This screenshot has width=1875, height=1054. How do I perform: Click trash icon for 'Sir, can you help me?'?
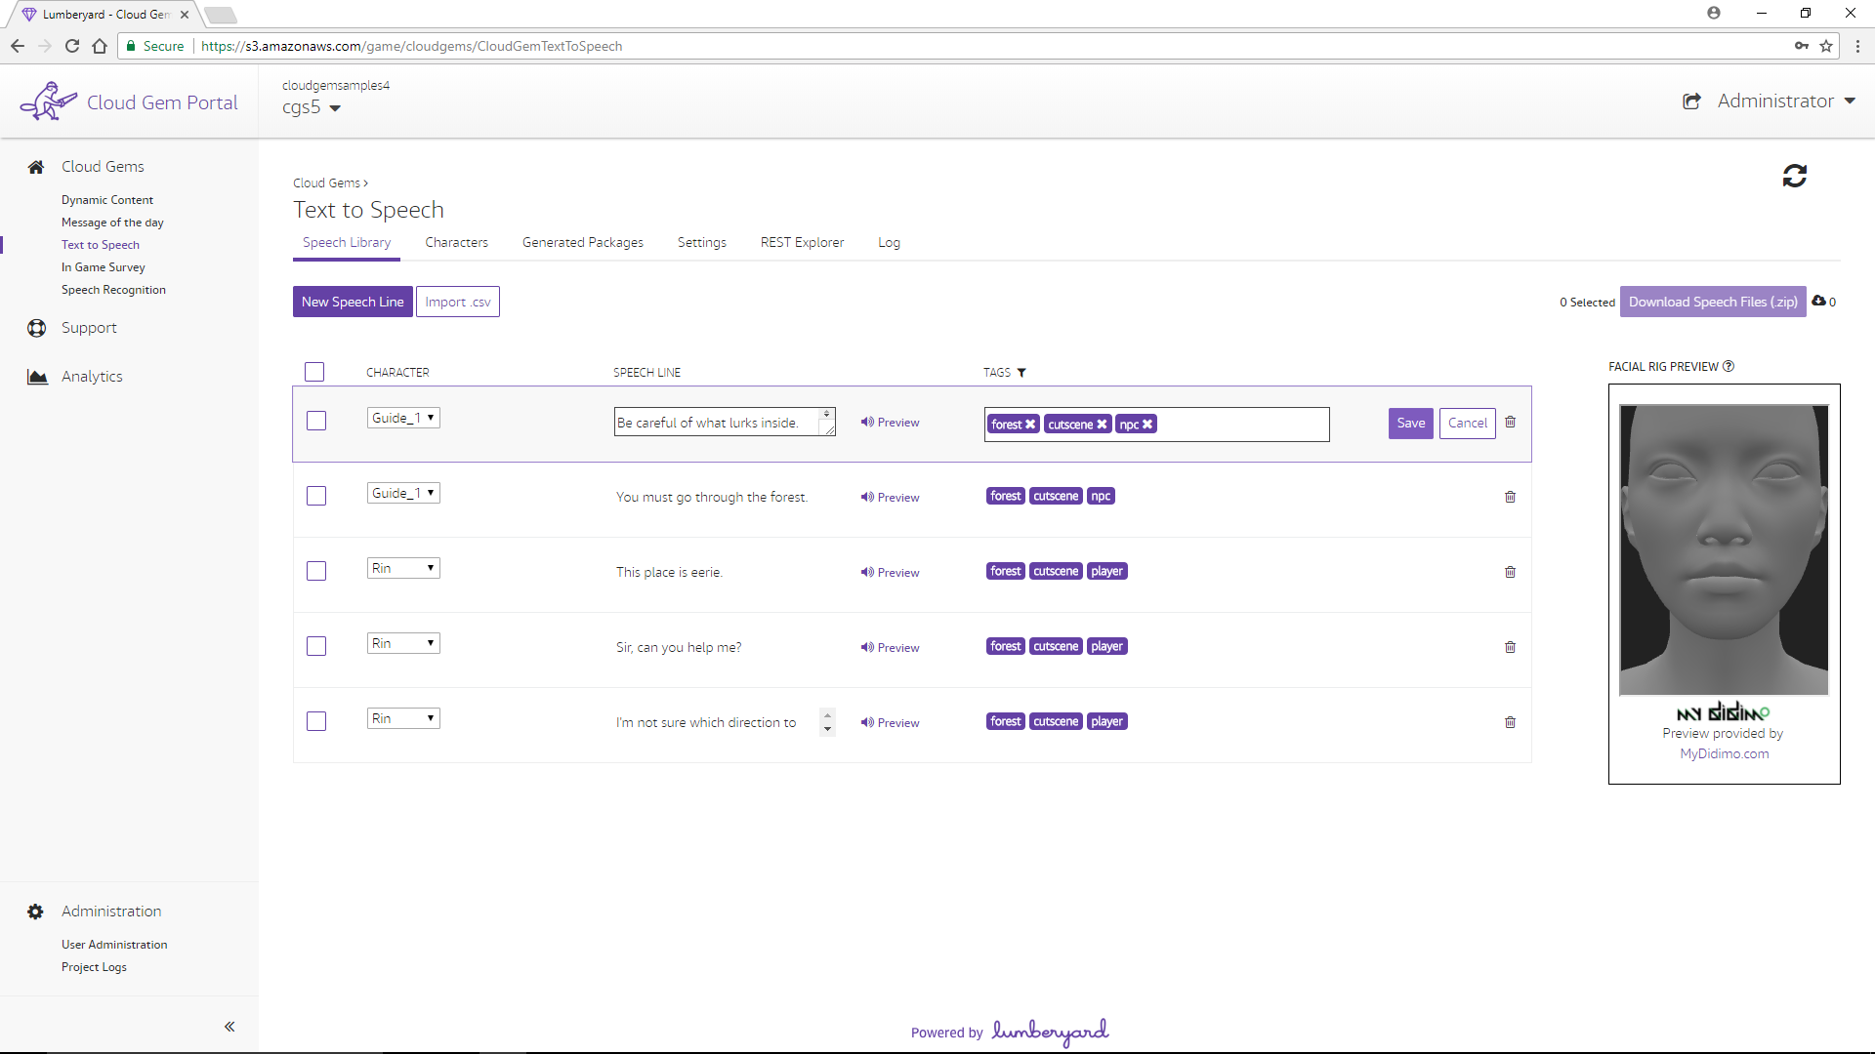click(1510, 647)
